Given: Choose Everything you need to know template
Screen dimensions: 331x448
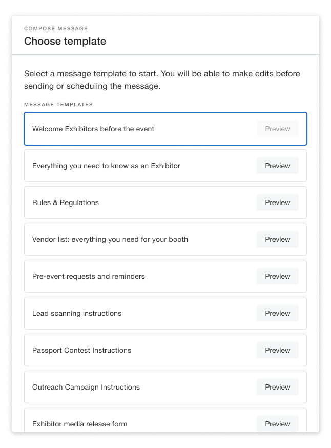Looking at the screenshot, I should pos(106,166).
